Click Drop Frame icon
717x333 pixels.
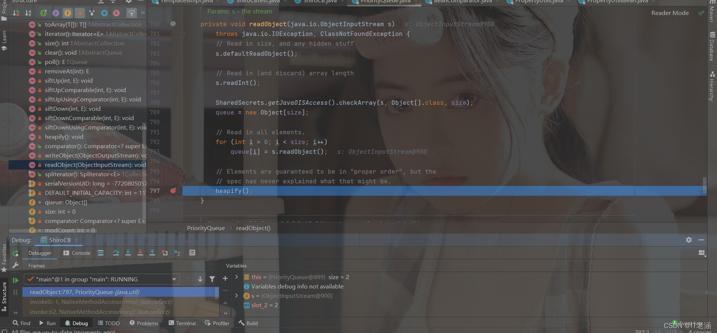point(165,253)
